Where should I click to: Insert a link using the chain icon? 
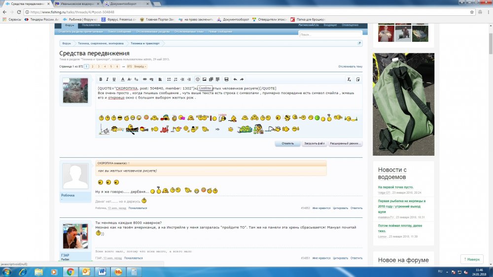pyautogui.click(x=144, y=79)
